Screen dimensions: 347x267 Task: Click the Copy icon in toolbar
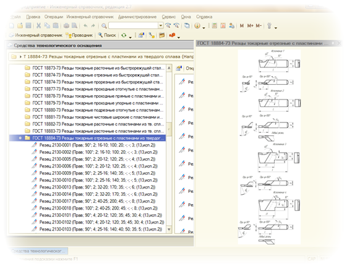47,26
